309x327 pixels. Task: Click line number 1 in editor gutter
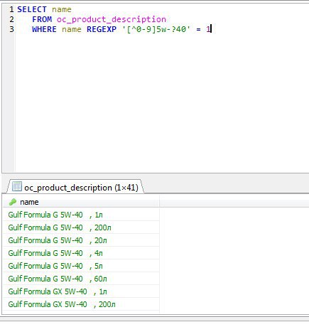click(x=11, y=9)
